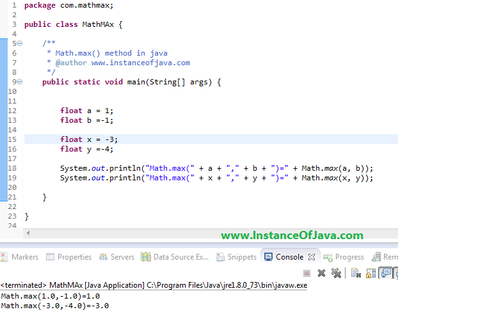Image resolution: width=494 pixels, height=321 pixels.
Task: Click line number 22 in the gutter
Action: pyautogui.click(x=12, y=207)
